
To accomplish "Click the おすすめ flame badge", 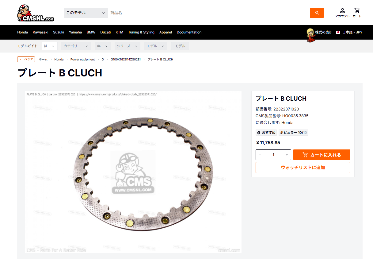I will (266, 133).
